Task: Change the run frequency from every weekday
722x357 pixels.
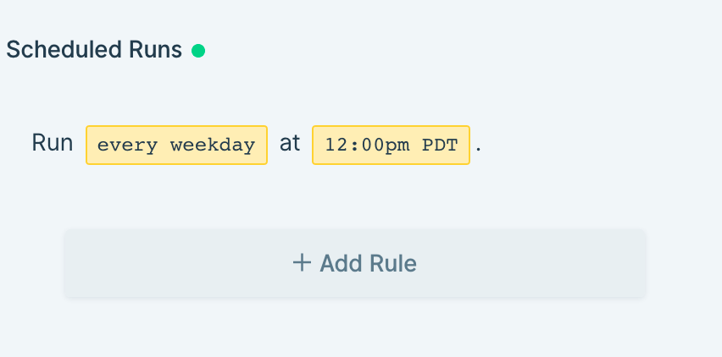Action: (x=176, y=145)
